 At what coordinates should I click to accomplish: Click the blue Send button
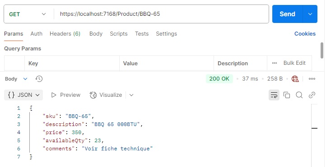point(287,14)
